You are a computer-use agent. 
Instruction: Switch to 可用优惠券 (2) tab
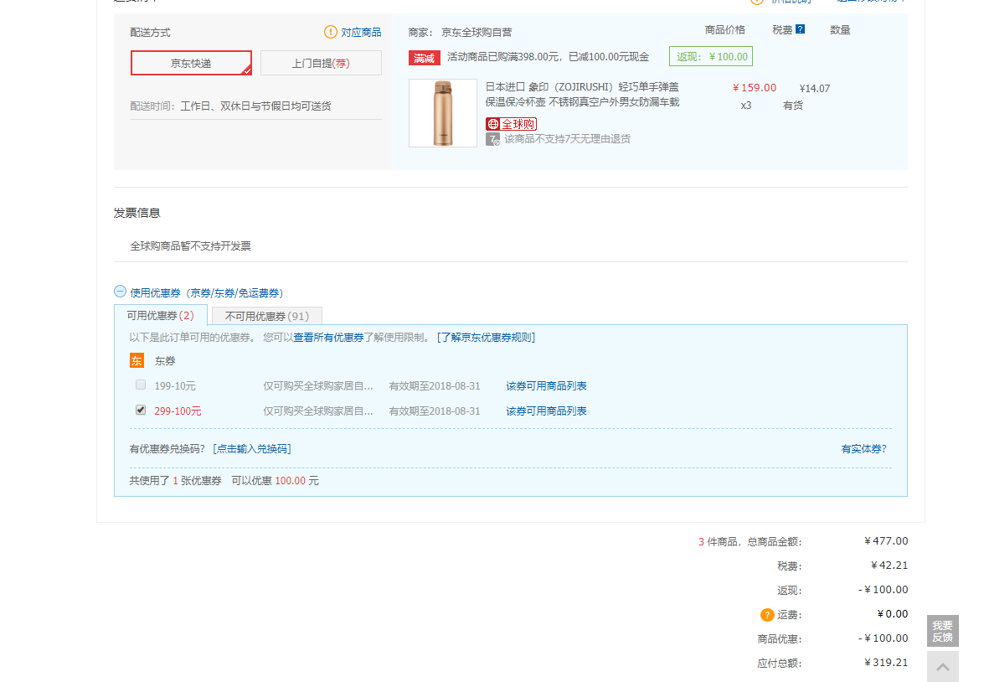[161, 315]
